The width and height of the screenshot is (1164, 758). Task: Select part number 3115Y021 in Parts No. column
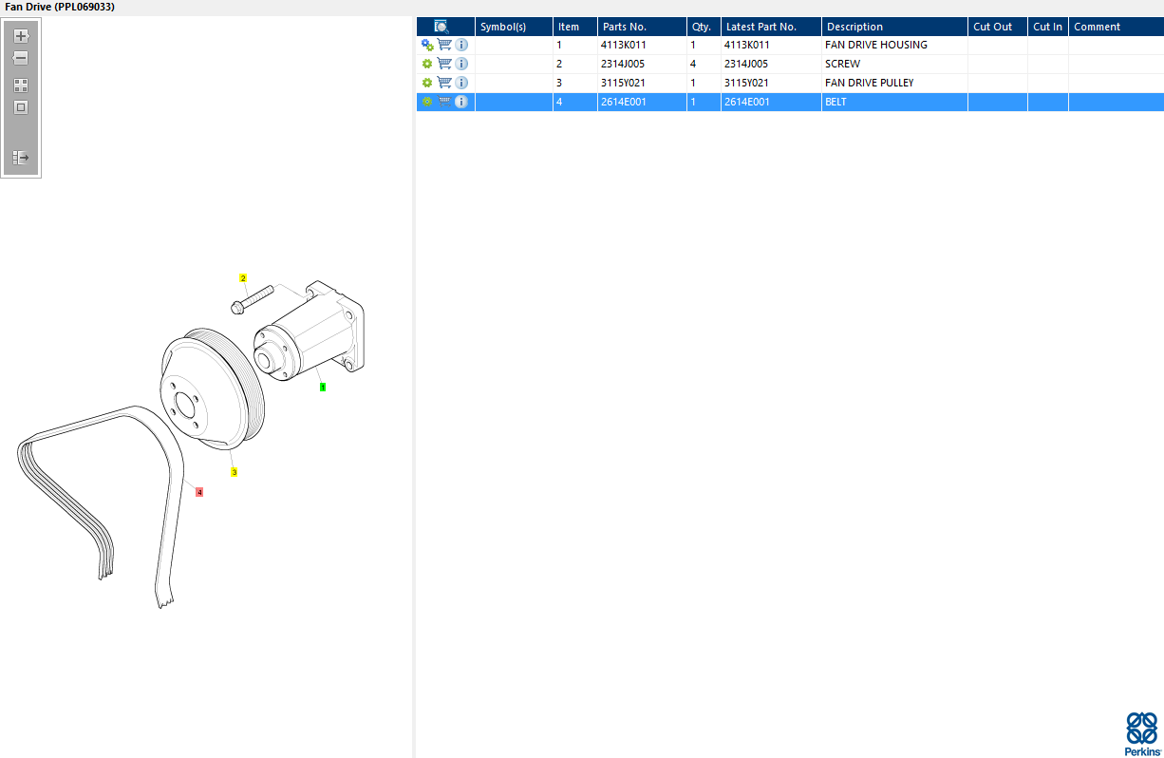[623, 83]
